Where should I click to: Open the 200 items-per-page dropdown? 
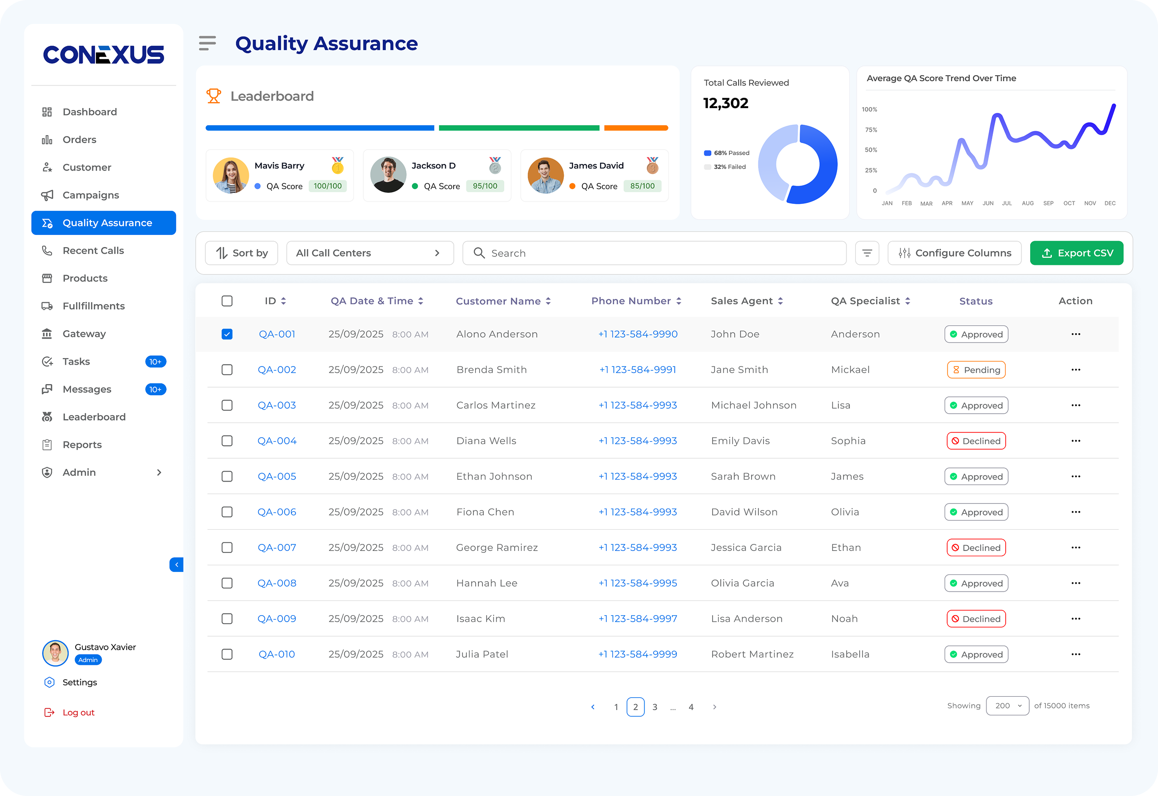pyautogui.click(x=1007, y=706)
